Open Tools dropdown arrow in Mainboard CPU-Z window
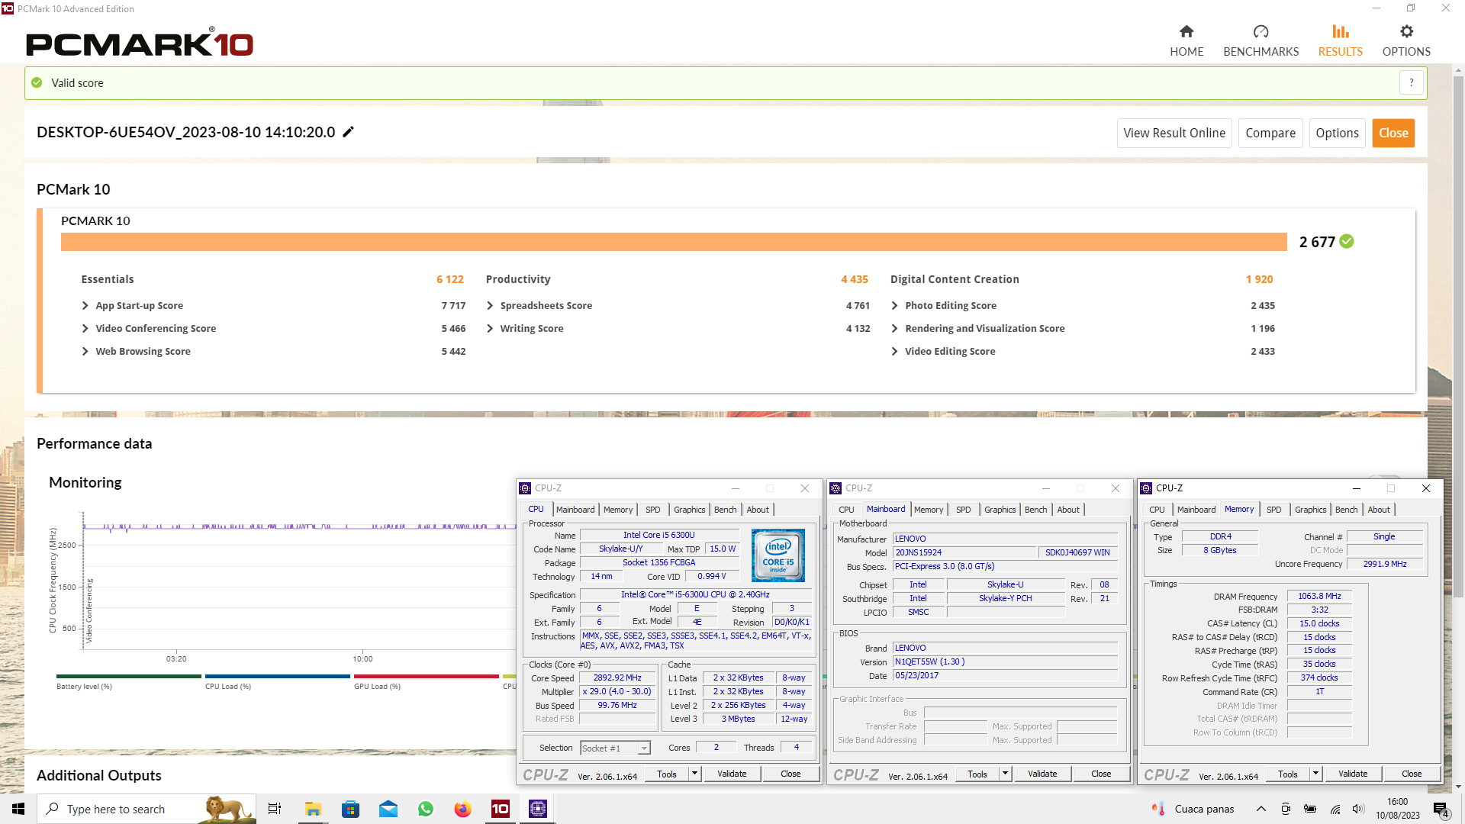Viewport: 1465px width, 824px height. (1005, 774)
